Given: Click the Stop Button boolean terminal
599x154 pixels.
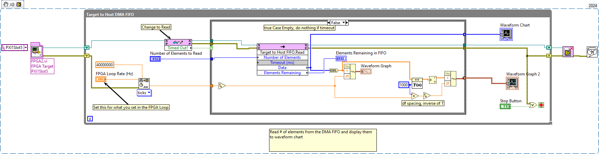Looking at the screenshot, I should click(x=505, y=106).
